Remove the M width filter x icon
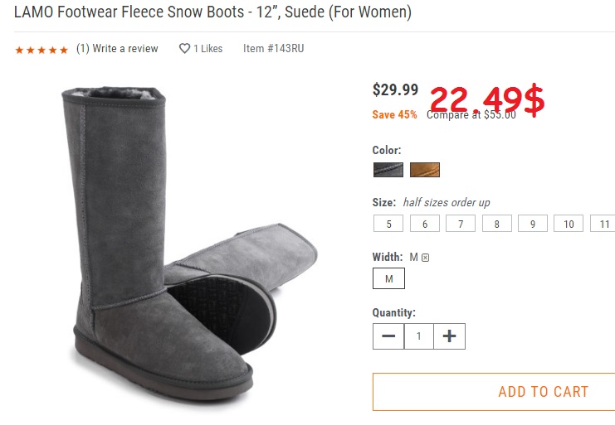This screenshot has width=615, height=425. point(426,258)
